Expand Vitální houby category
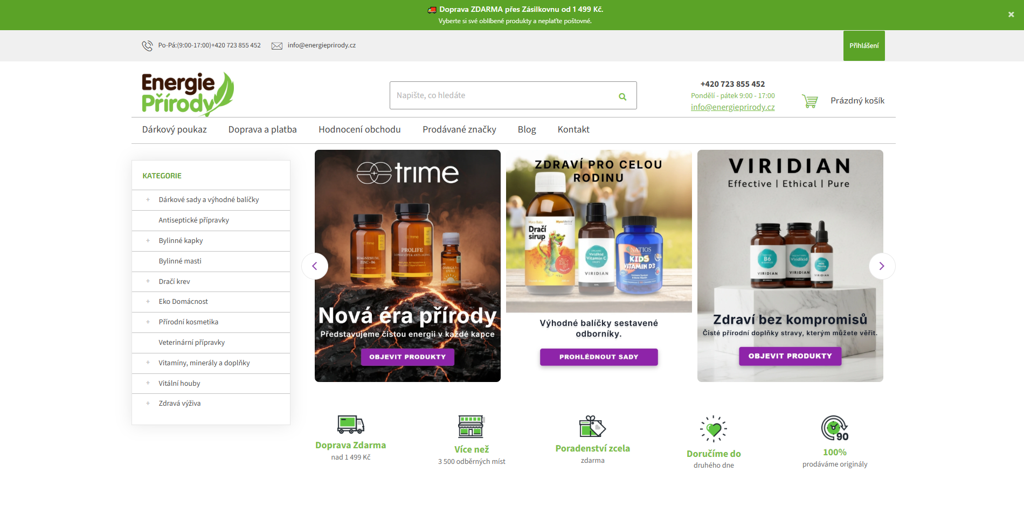 tap(148, 383)
